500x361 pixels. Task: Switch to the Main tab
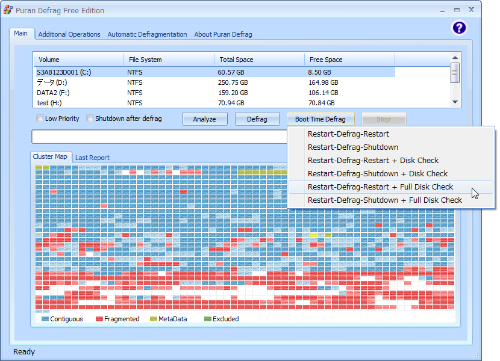click(20, 34)
